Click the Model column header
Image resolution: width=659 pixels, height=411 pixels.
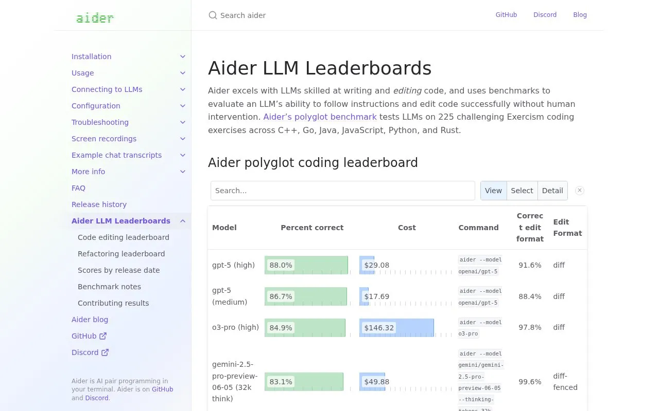pyautogui.click(x=224, y=228)
